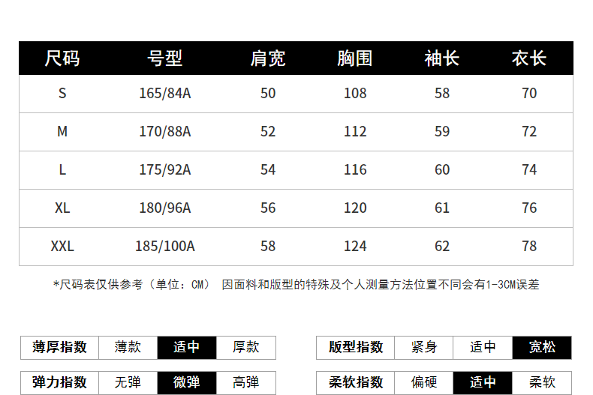Click the 180/96A cell

click(x=165, y=208)
